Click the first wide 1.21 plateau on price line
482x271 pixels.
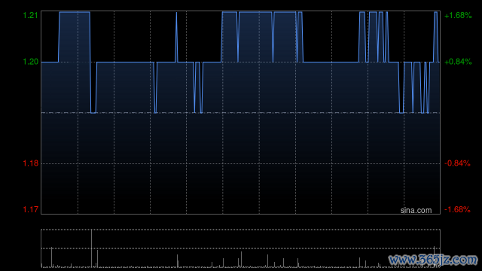(75, 12)
